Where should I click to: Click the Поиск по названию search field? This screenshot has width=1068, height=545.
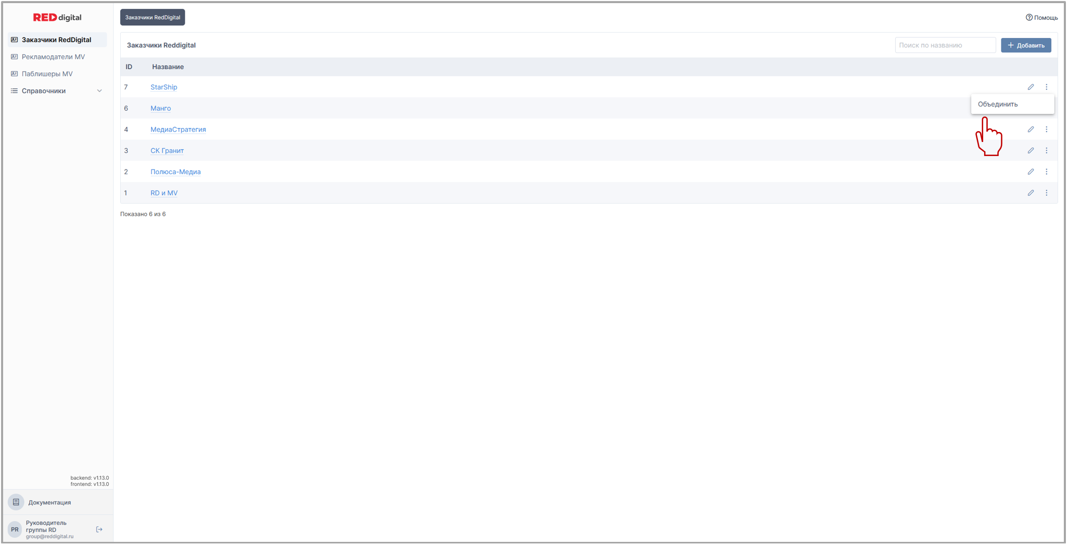click(945, 45)
